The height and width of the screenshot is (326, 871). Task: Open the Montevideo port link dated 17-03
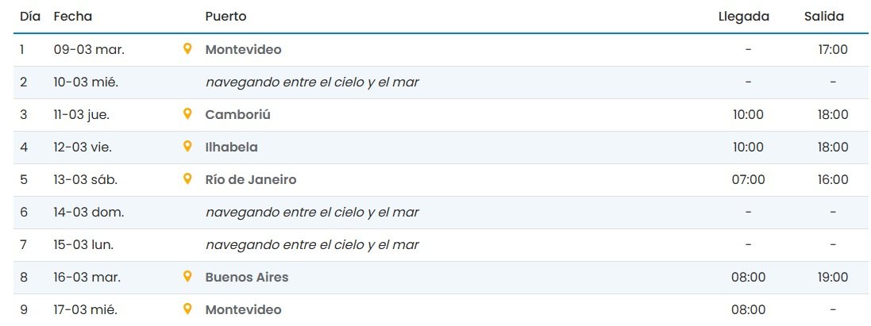click(x=243, y=309)
